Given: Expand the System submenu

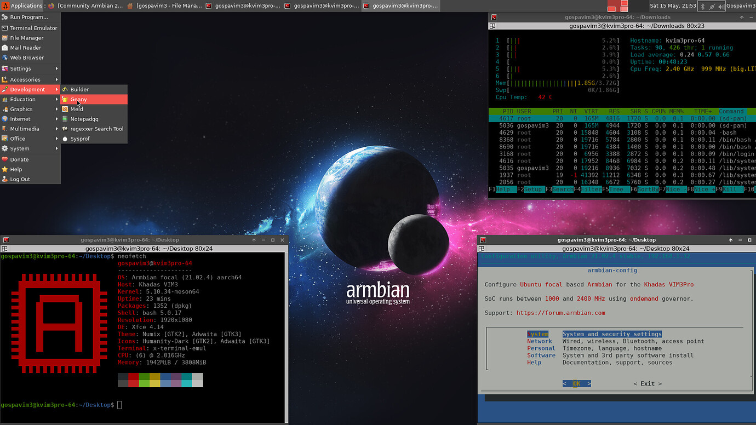Looking at the screenshot, I should tap(30, 148).
